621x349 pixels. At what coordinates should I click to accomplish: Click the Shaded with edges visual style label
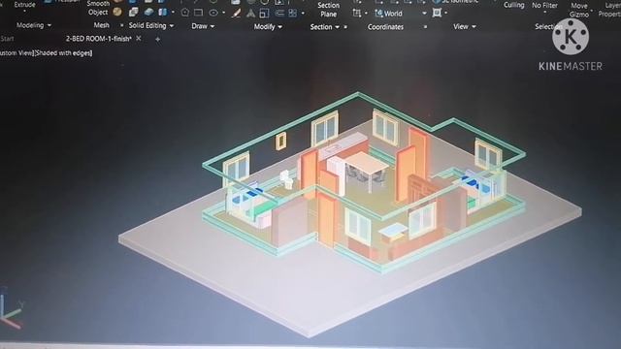point(63,52)
